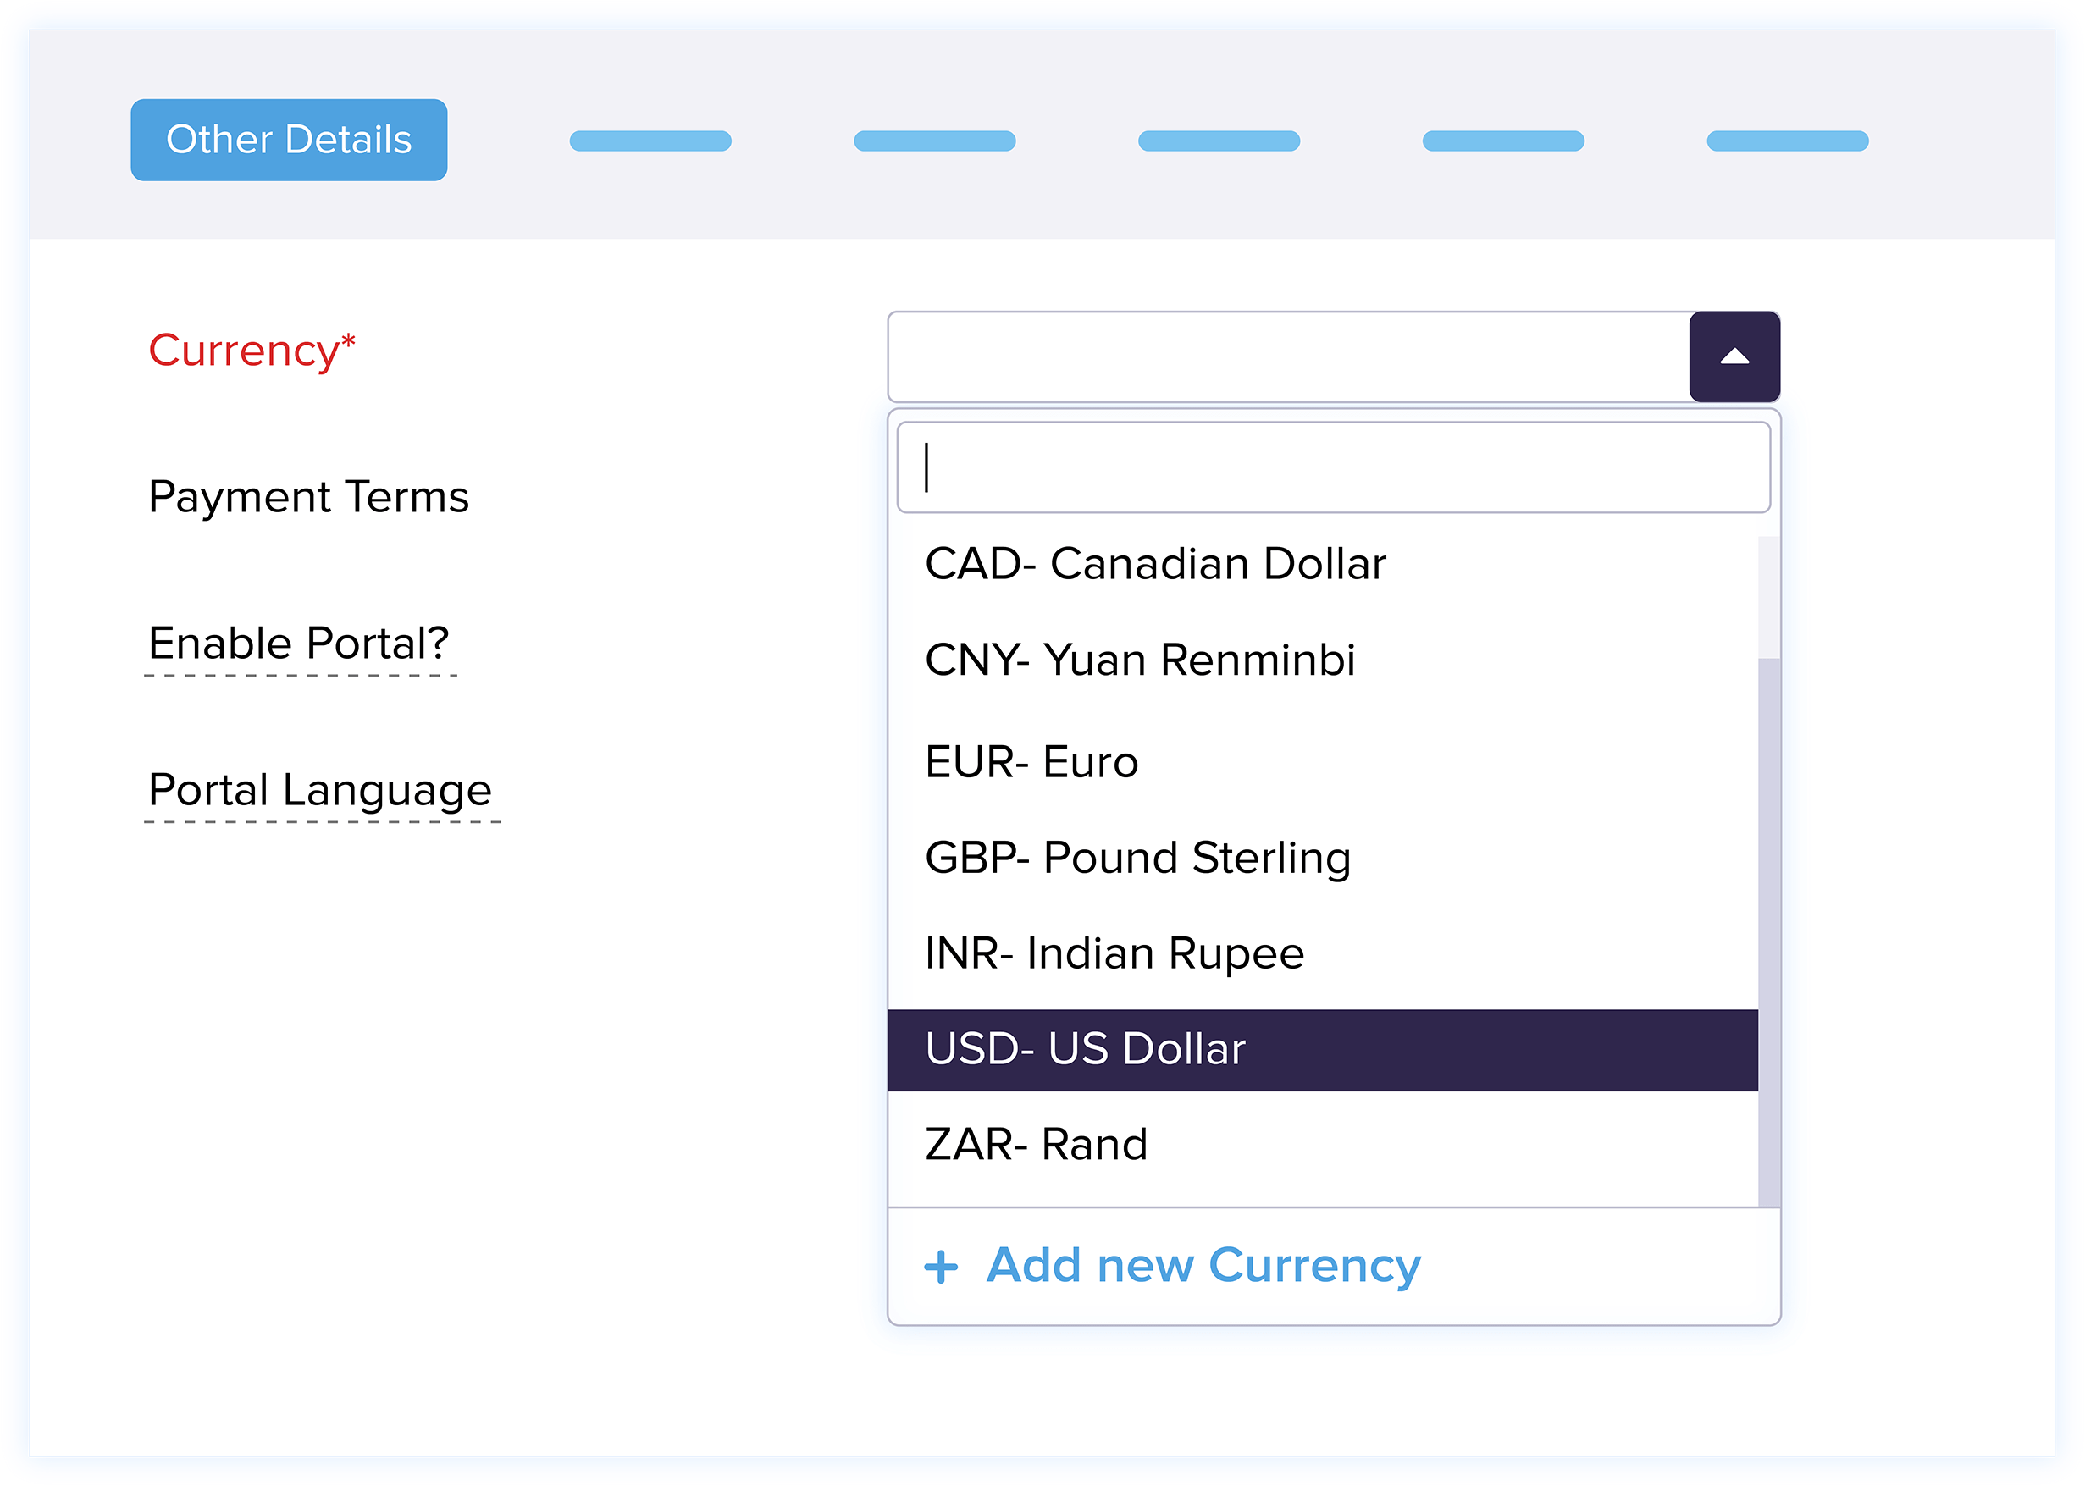Select CNY- Yuan Renminbi

point(1140,660)
